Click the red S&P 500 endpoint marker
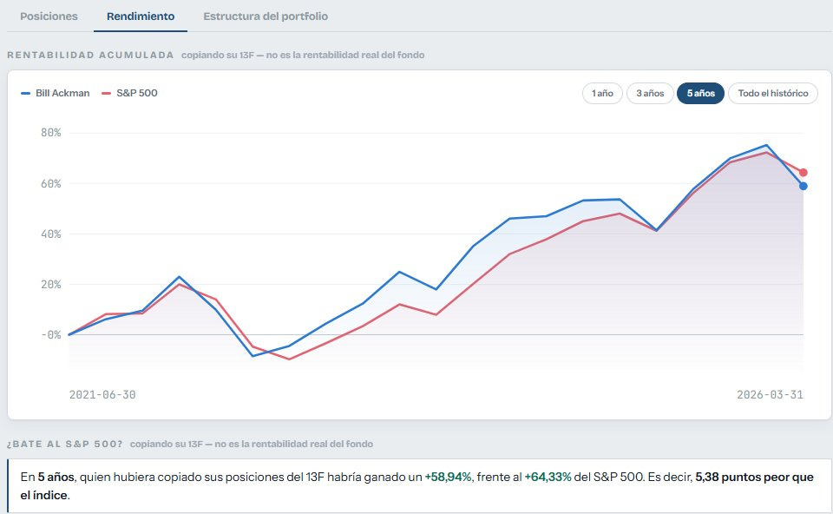The image size is (833, 514). coord(803,173)
